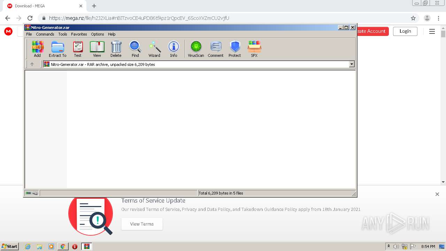
Task: Start VirusScan on the archive
Action: click(x=196, y=49)
